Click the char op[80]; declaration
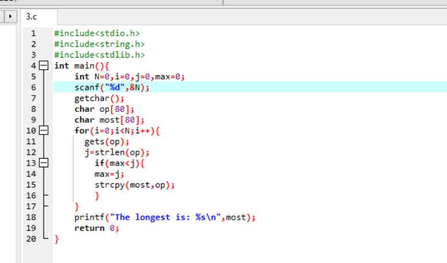The width and height of the screenshot is (447, 263). click(x=104, y=109)
